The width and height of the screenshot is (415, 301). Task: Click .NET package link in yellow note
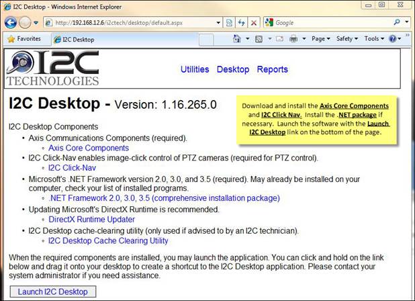(x=357, y=115)
